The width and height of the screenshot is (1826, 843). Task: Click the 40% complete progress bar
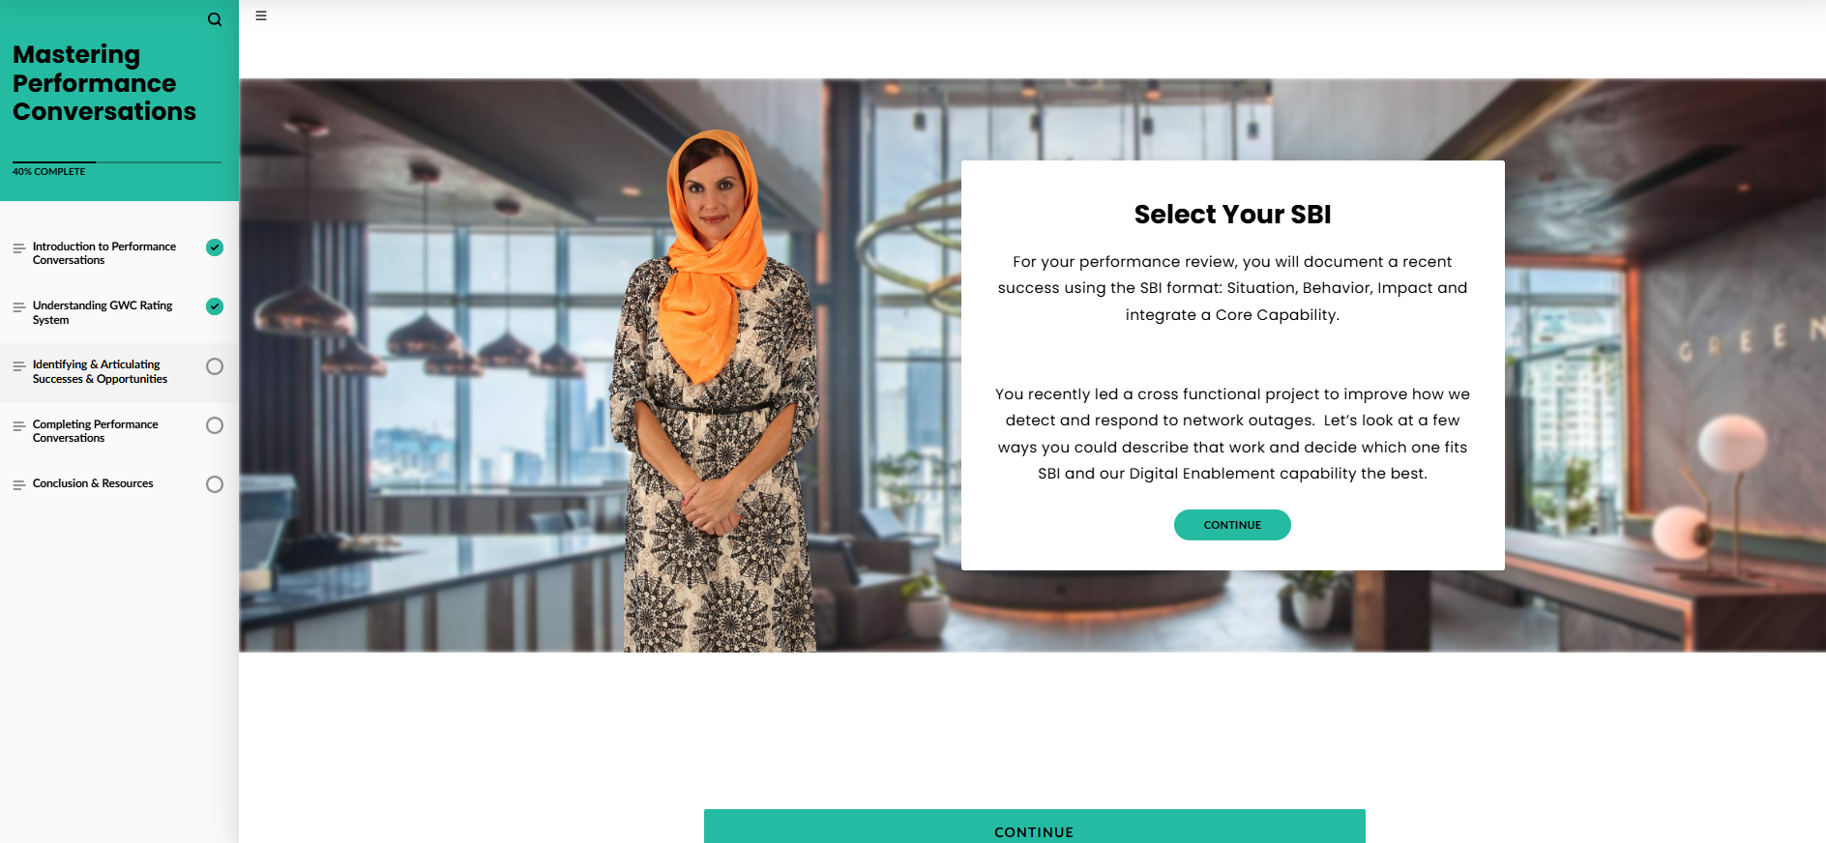117,162
